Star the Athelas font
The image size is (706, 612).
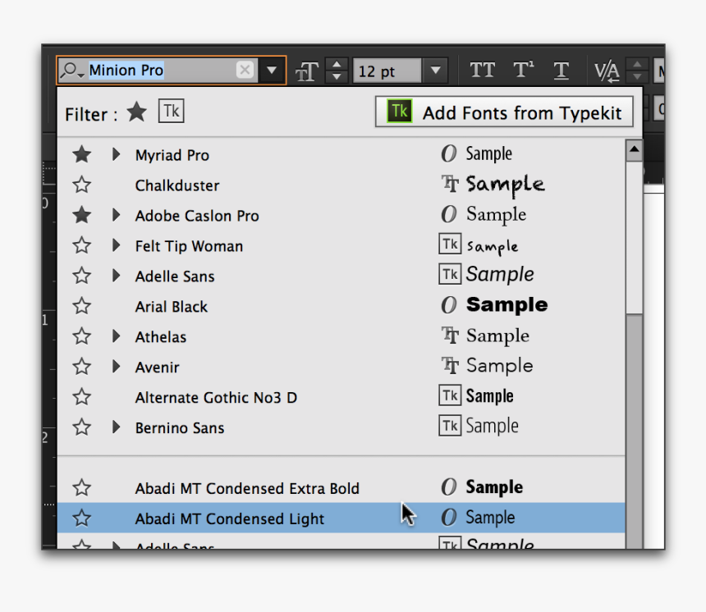pyautogui.click(x=82, y=336)
